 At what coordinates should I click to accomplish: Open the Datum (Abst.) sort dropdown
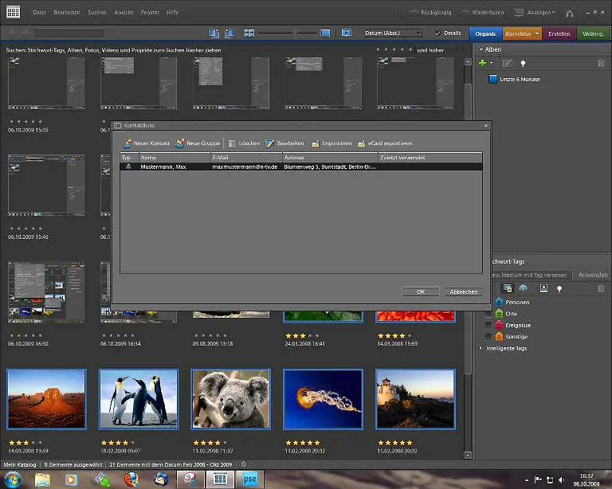(x=393, y=33)
